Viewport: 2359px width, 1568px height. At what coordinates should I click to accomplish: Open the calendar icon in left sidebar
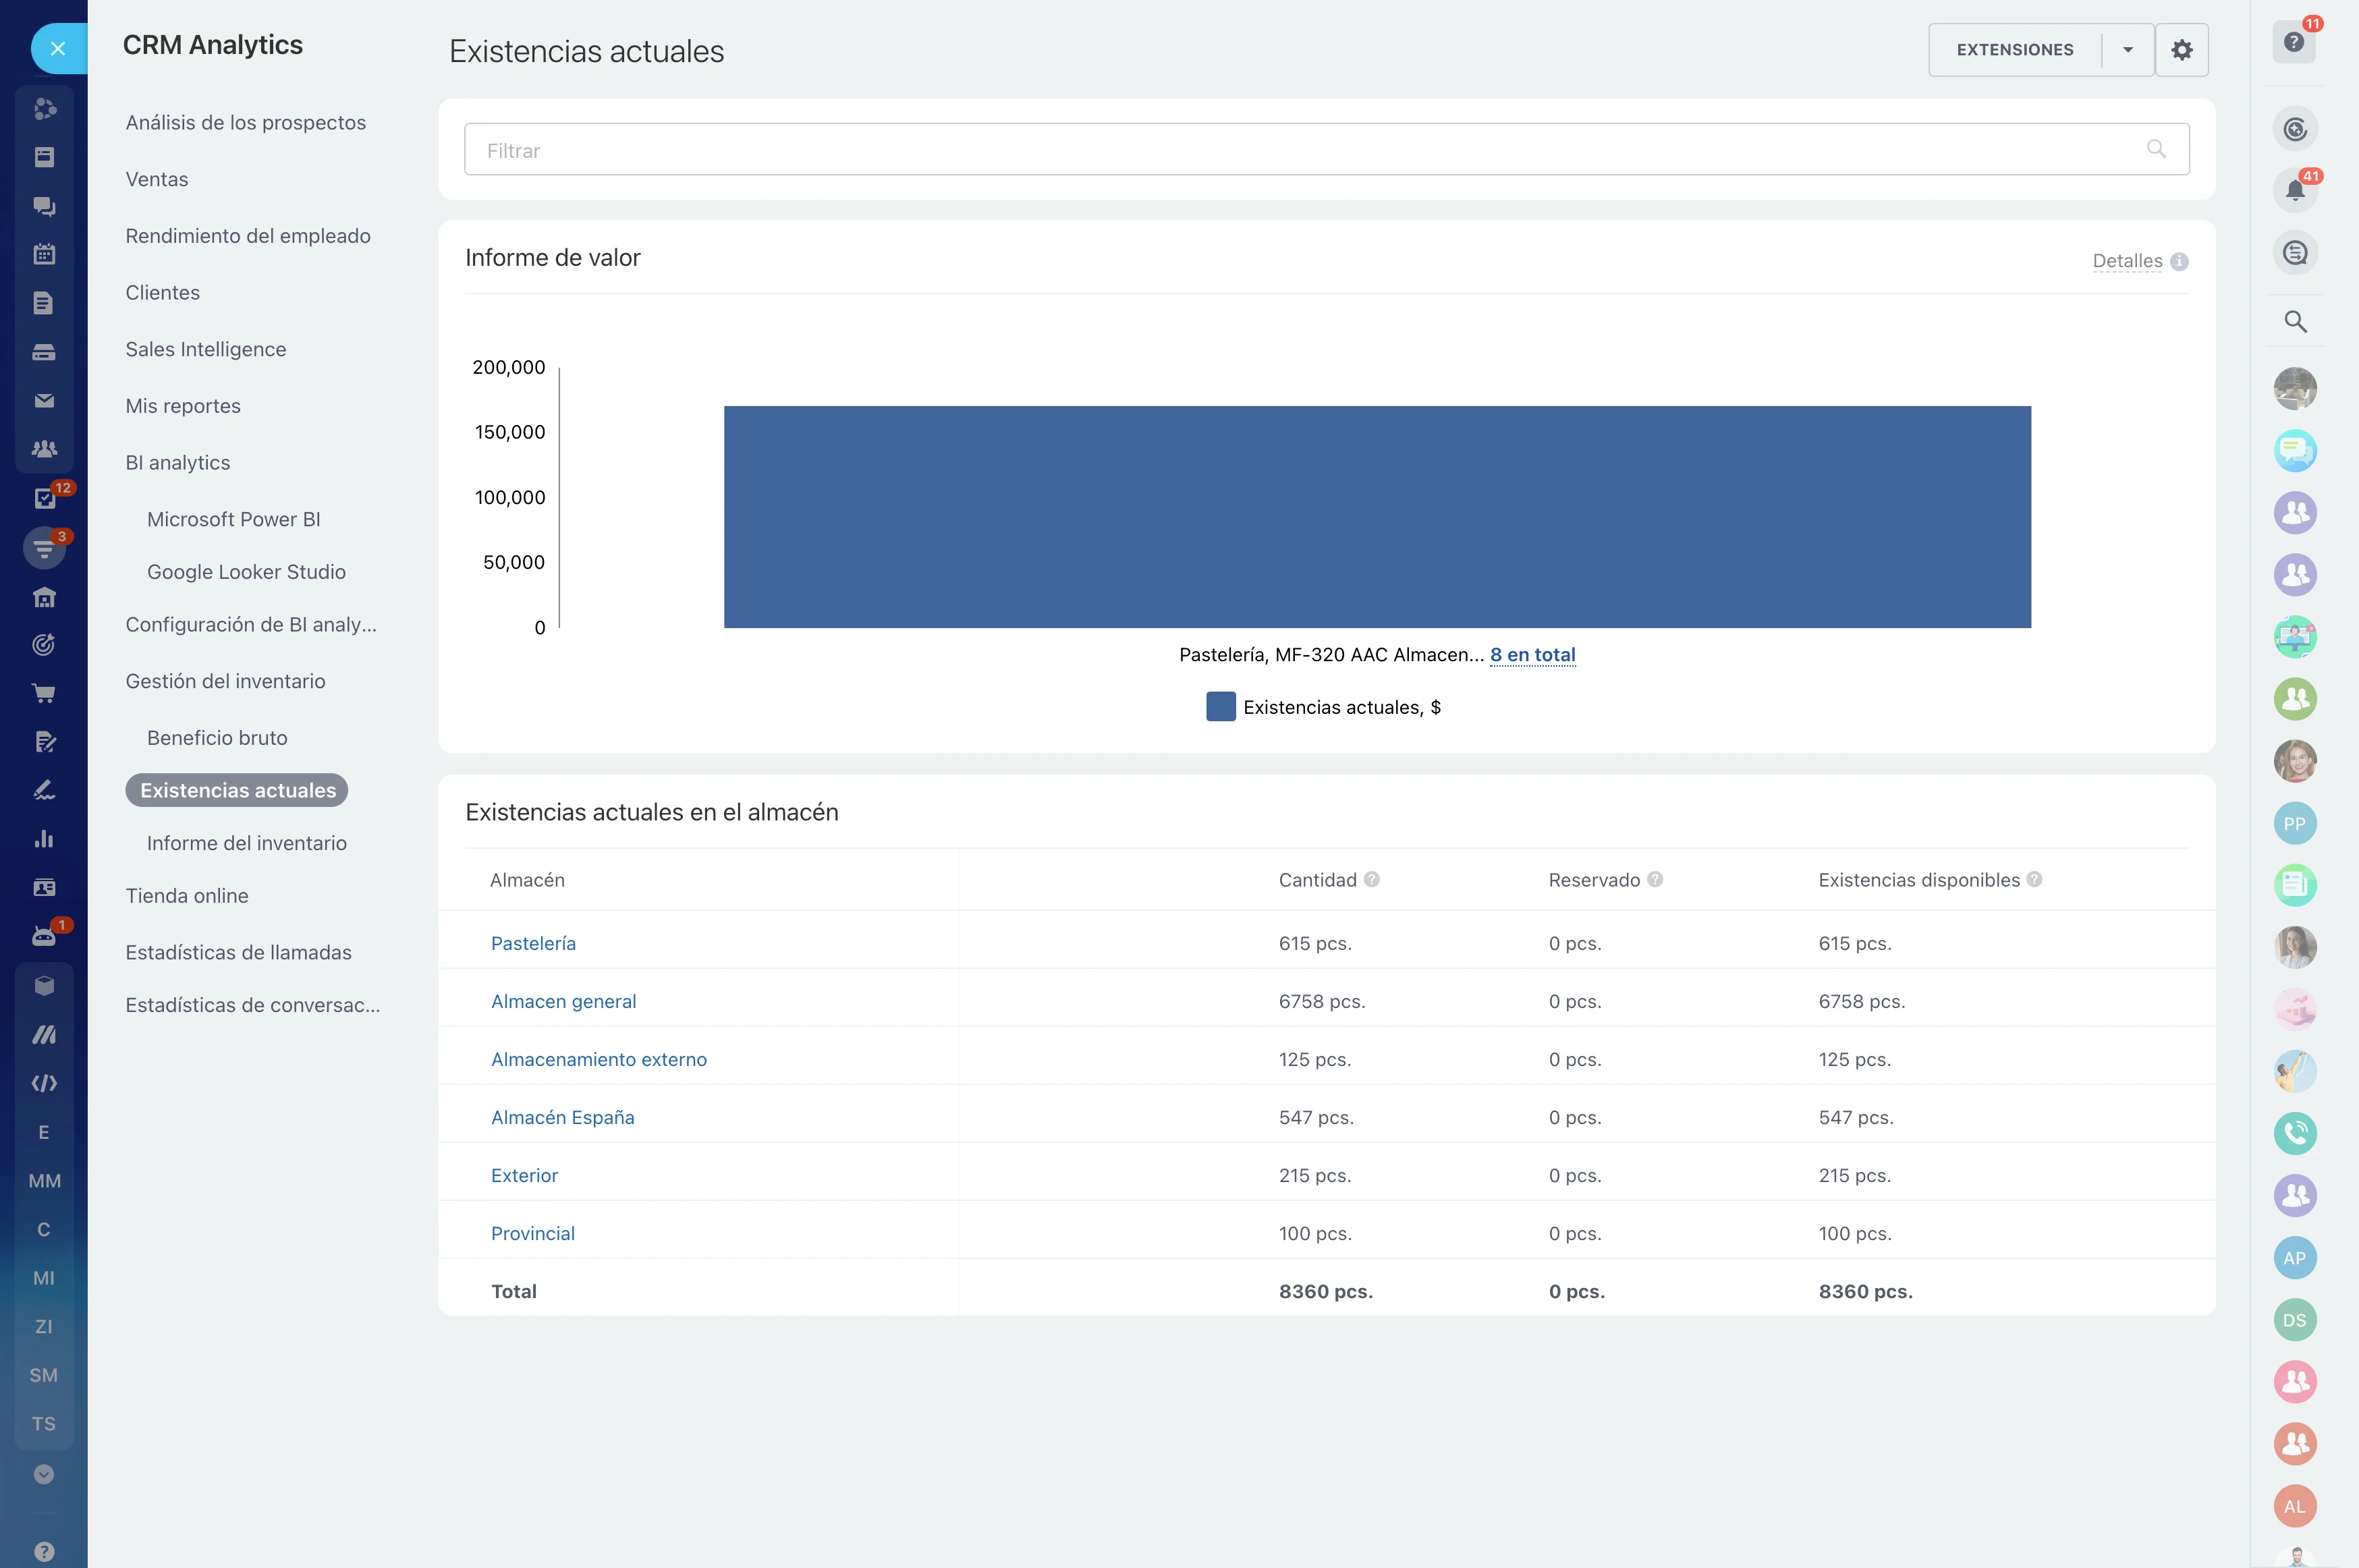[44, 254]
